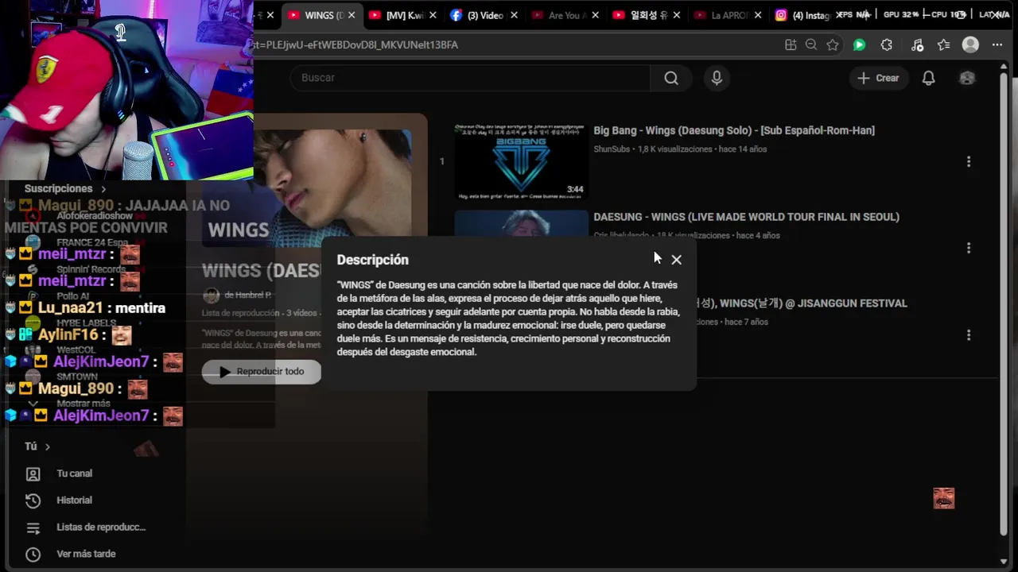Open DAESUNG WINGS Live Made World Tour video
Screen dimensions: 1018x572
[746, 217]
